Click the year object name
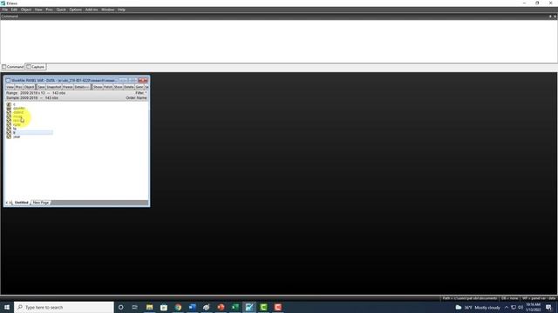Image resolution: width=558 pixels, height=313 pixels. (x=17, y=137)
